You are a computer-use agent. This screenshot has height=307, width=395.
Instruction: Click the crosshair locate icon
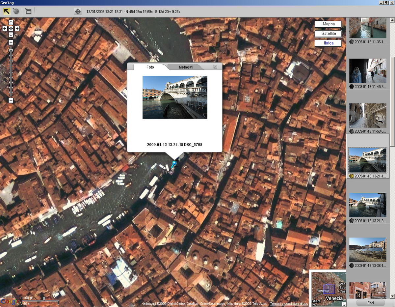78,12
